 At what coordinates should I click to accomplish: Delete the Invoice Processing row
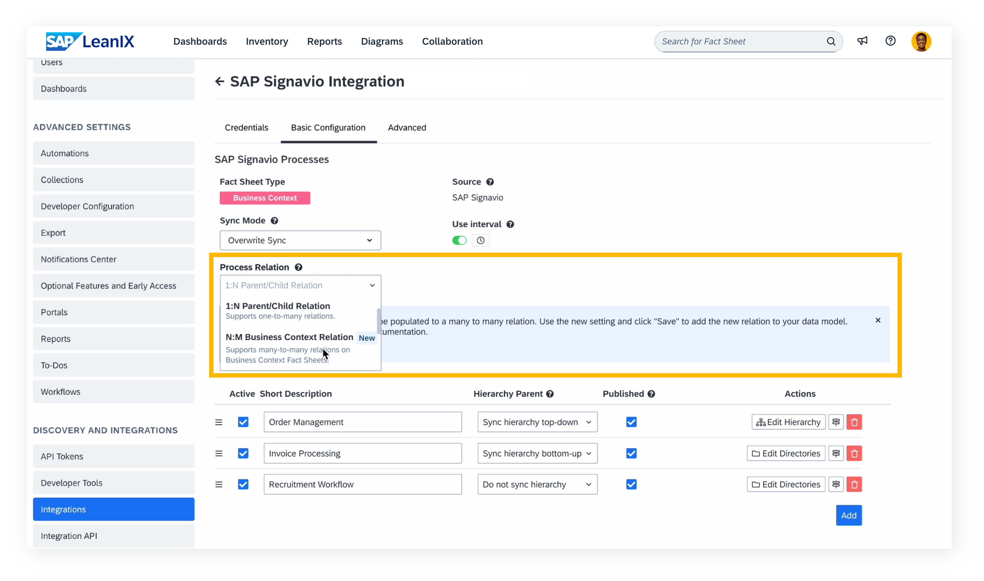coord(854,453)
